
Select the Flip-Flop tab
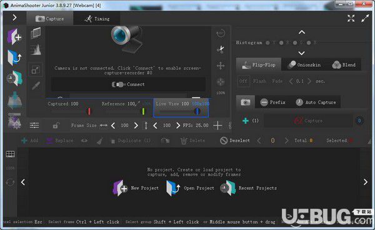click(259, 64)
